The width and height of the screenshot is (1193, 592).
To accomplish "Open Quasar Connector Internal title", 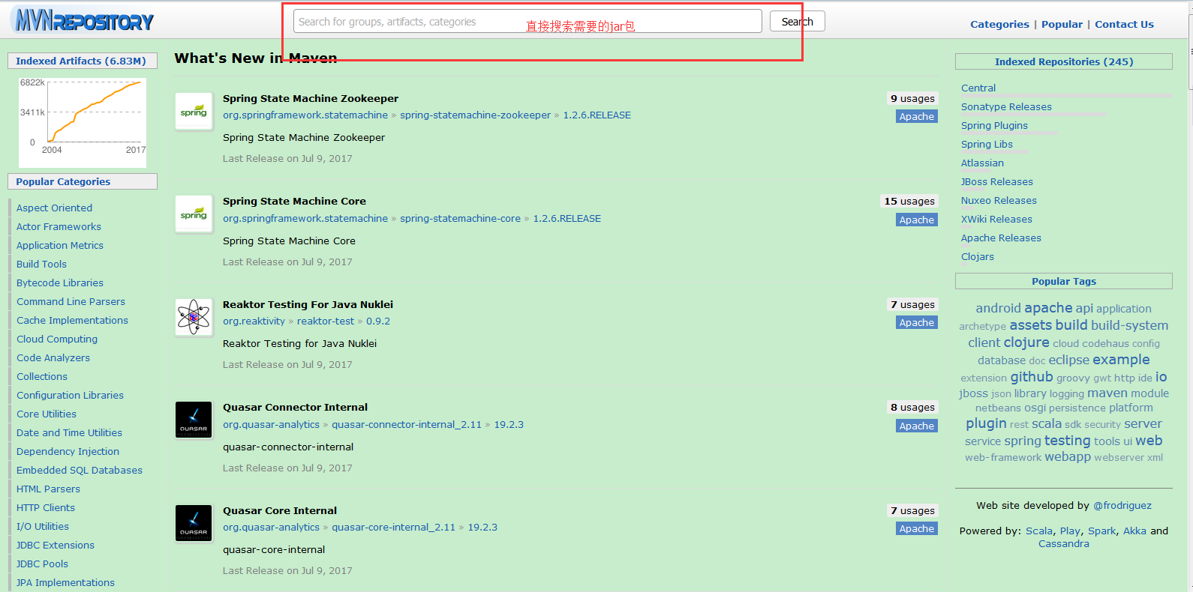I will point(295,407).
